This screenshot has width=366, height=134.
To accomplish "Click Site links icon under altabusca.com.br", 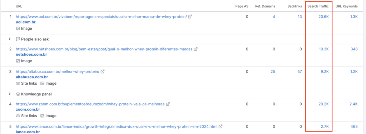I will [18, 83].
